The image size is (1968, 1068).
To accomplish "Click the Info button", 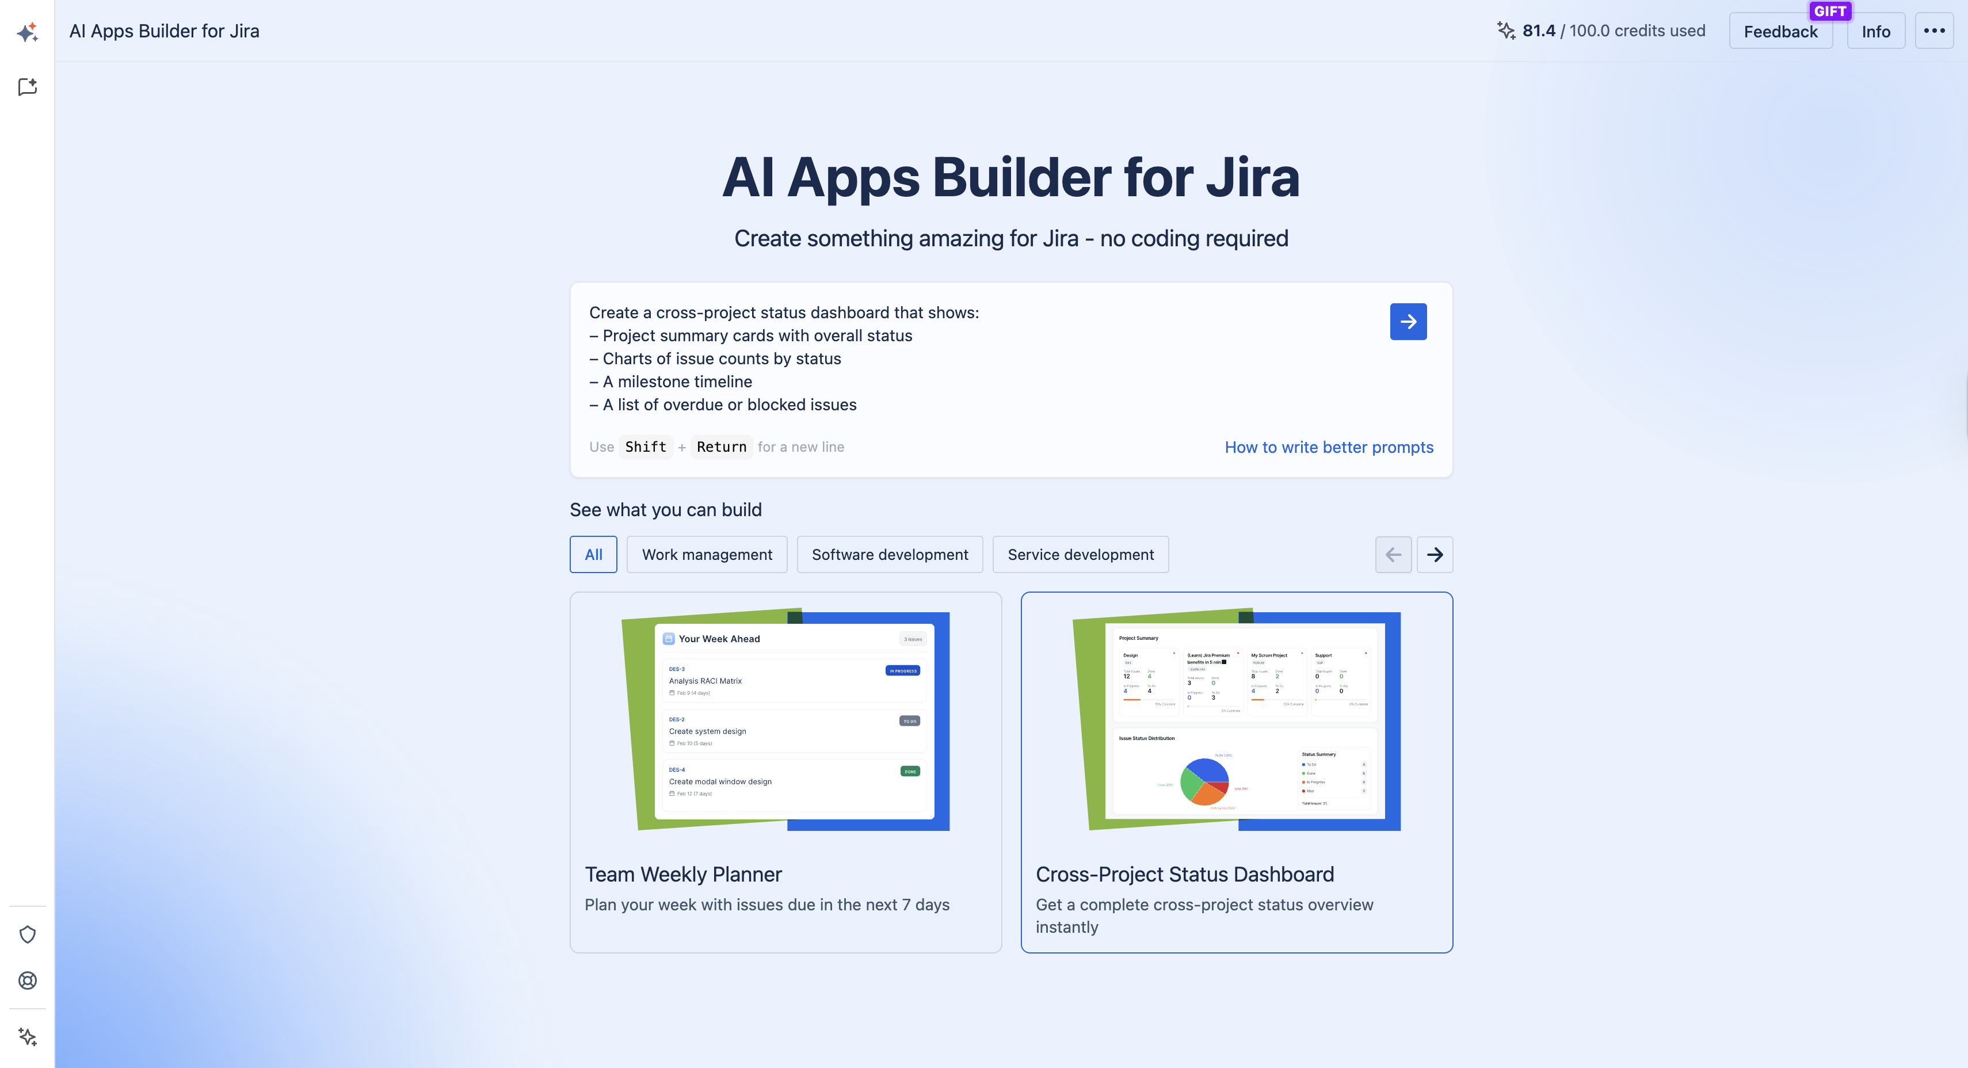I will click(x=1875, y=31).
